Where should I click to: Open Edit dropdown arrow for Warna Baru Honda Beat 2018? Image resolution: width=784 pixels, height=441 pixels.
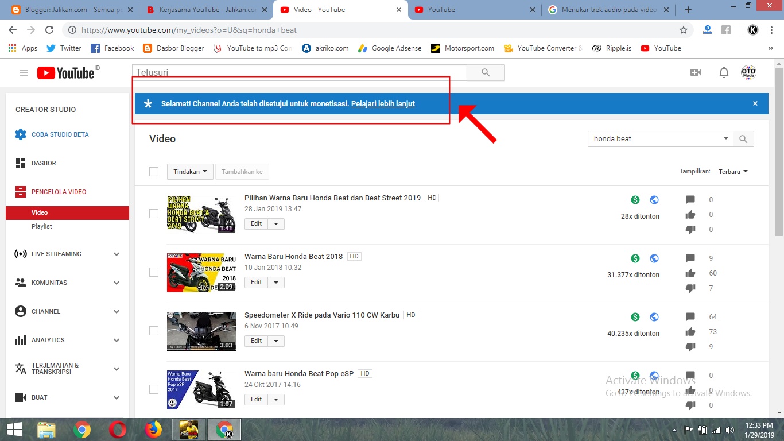point(276,283)
